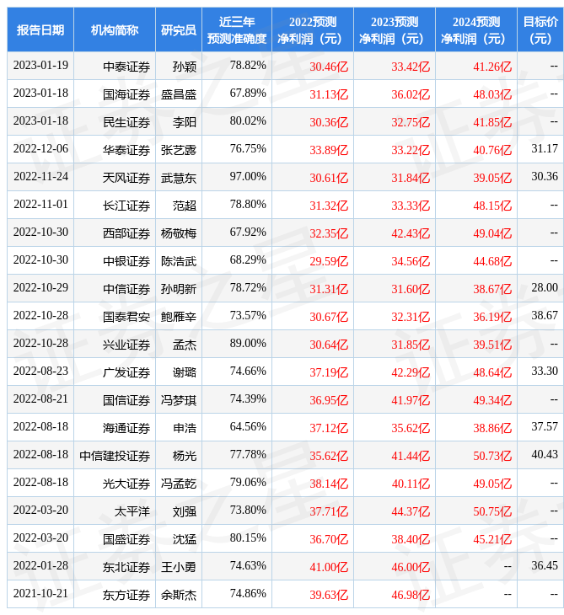Image resolution: width=564 pixels, height=615 pixels.
Task: Click the 报告日期 column header
Action: pos(40,29)
